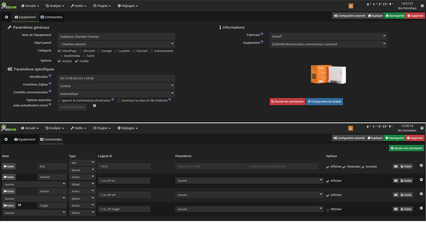
Task: Click Dupliquer on the Commandes-tab screen
Action: click(375, 138)
